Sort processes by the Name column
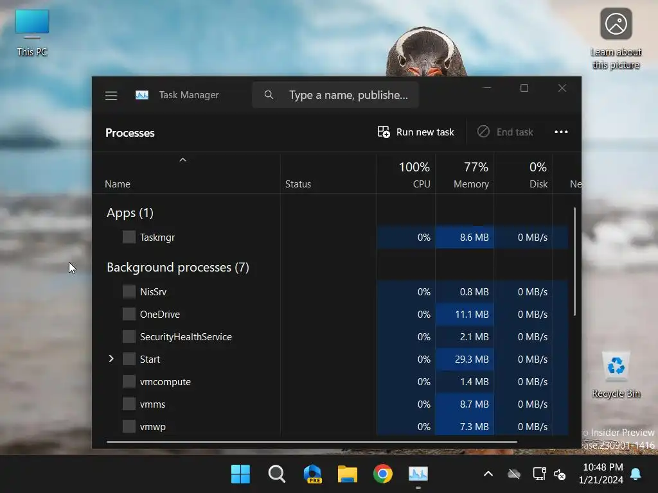Viewport: 658px width, 493px height. point(118,184)
